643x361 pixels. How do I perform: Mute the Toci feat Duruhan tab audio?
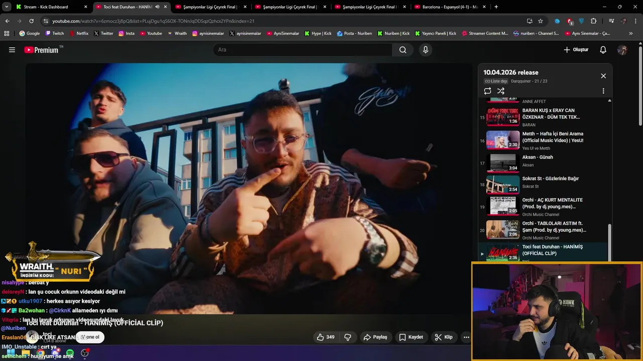tap(158, 7)
